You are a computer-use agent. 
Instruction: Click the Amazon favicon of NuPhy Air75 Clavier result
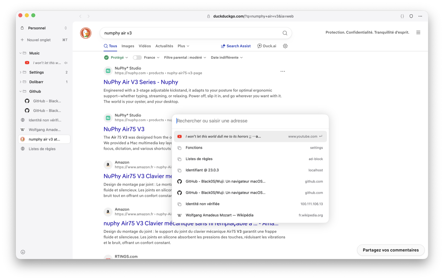pos(108,165)
